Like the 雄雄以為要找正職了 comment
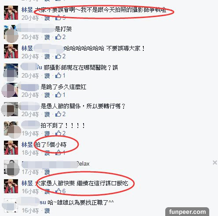Screen dimensions: 218x216 (x=47, y=211)
